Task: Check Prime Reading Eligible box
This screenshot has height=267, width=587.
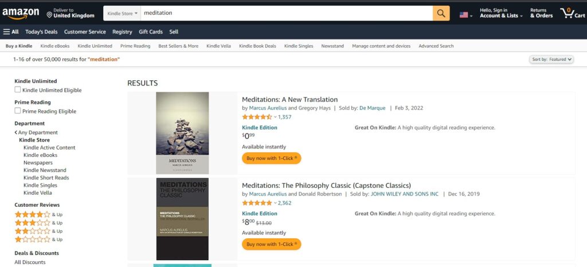Action: (18, 111)
